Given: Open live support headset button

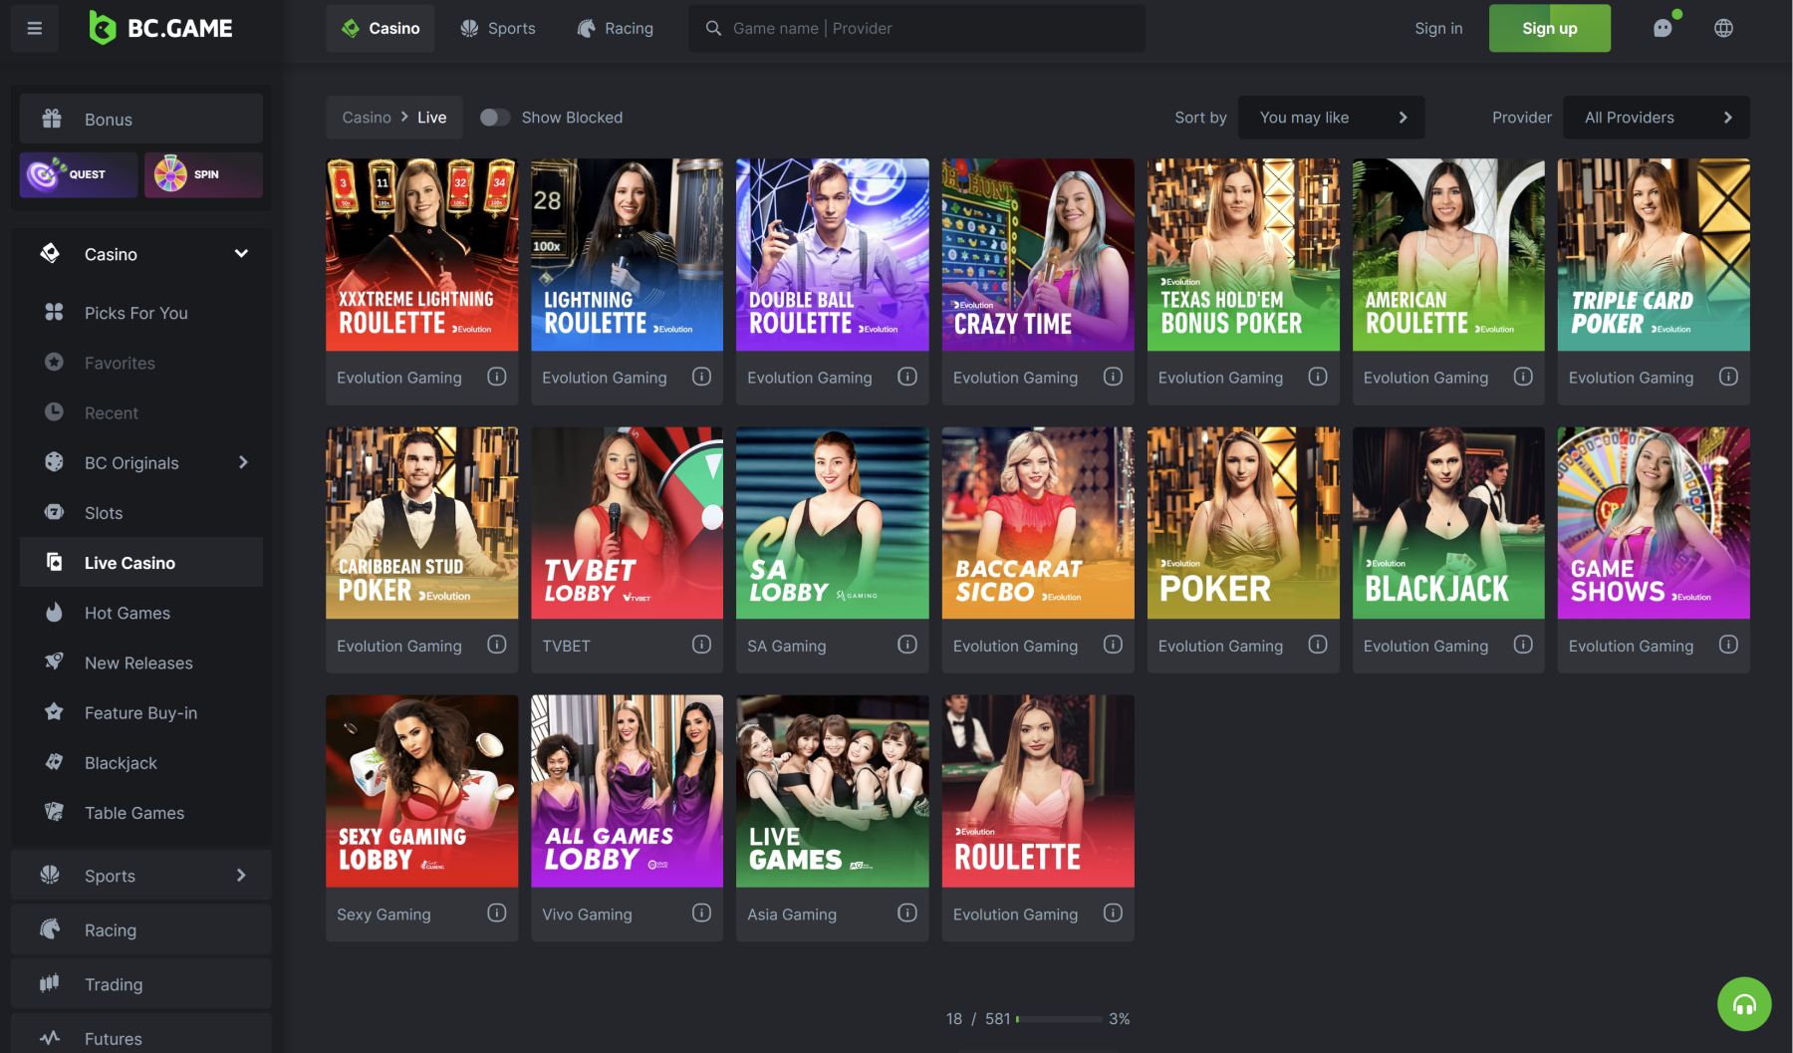Looking at the screenshot, I should [x=1744, y=1004].
